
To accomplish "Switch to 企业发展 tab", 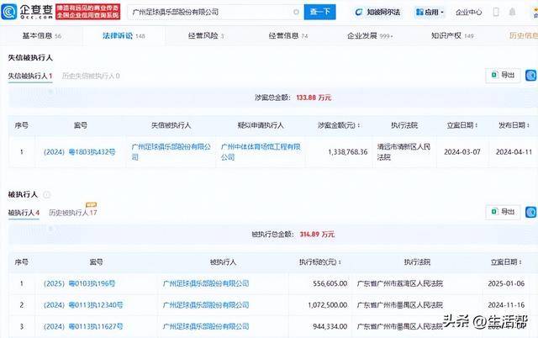I will point(370,35).
